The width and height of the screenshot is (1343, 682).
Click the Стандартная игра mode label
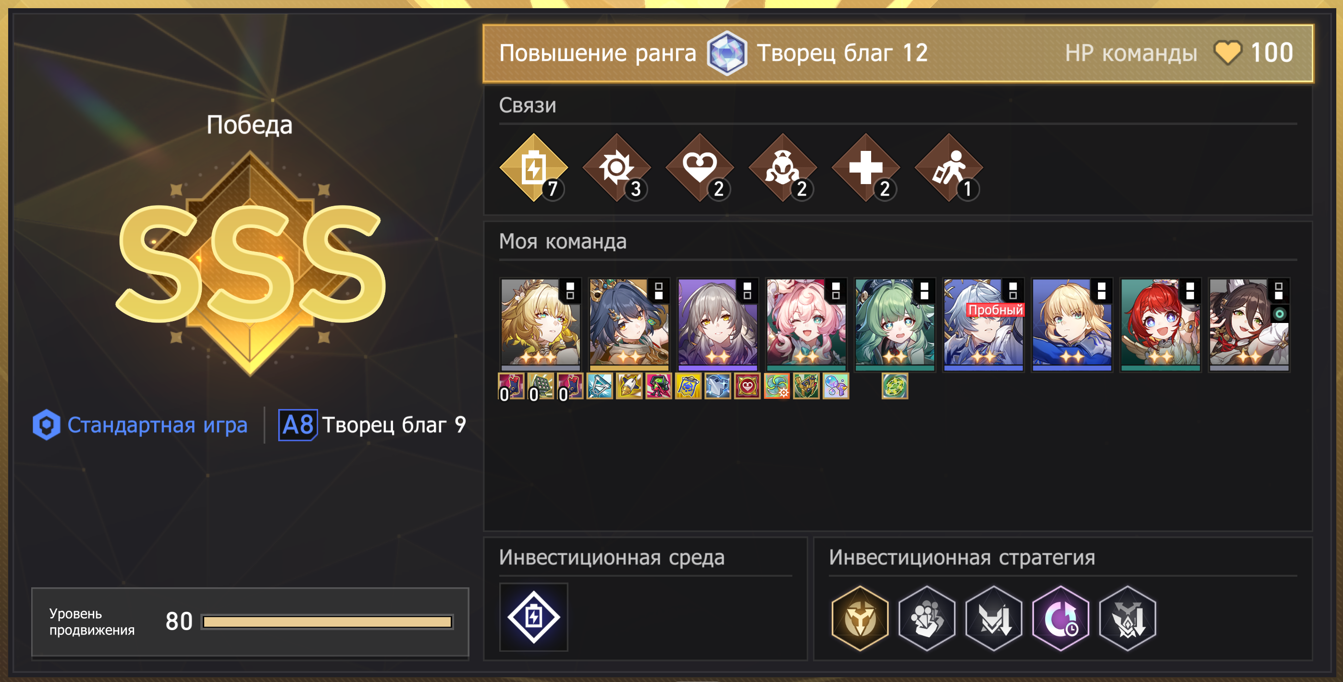tap(157, 425)
